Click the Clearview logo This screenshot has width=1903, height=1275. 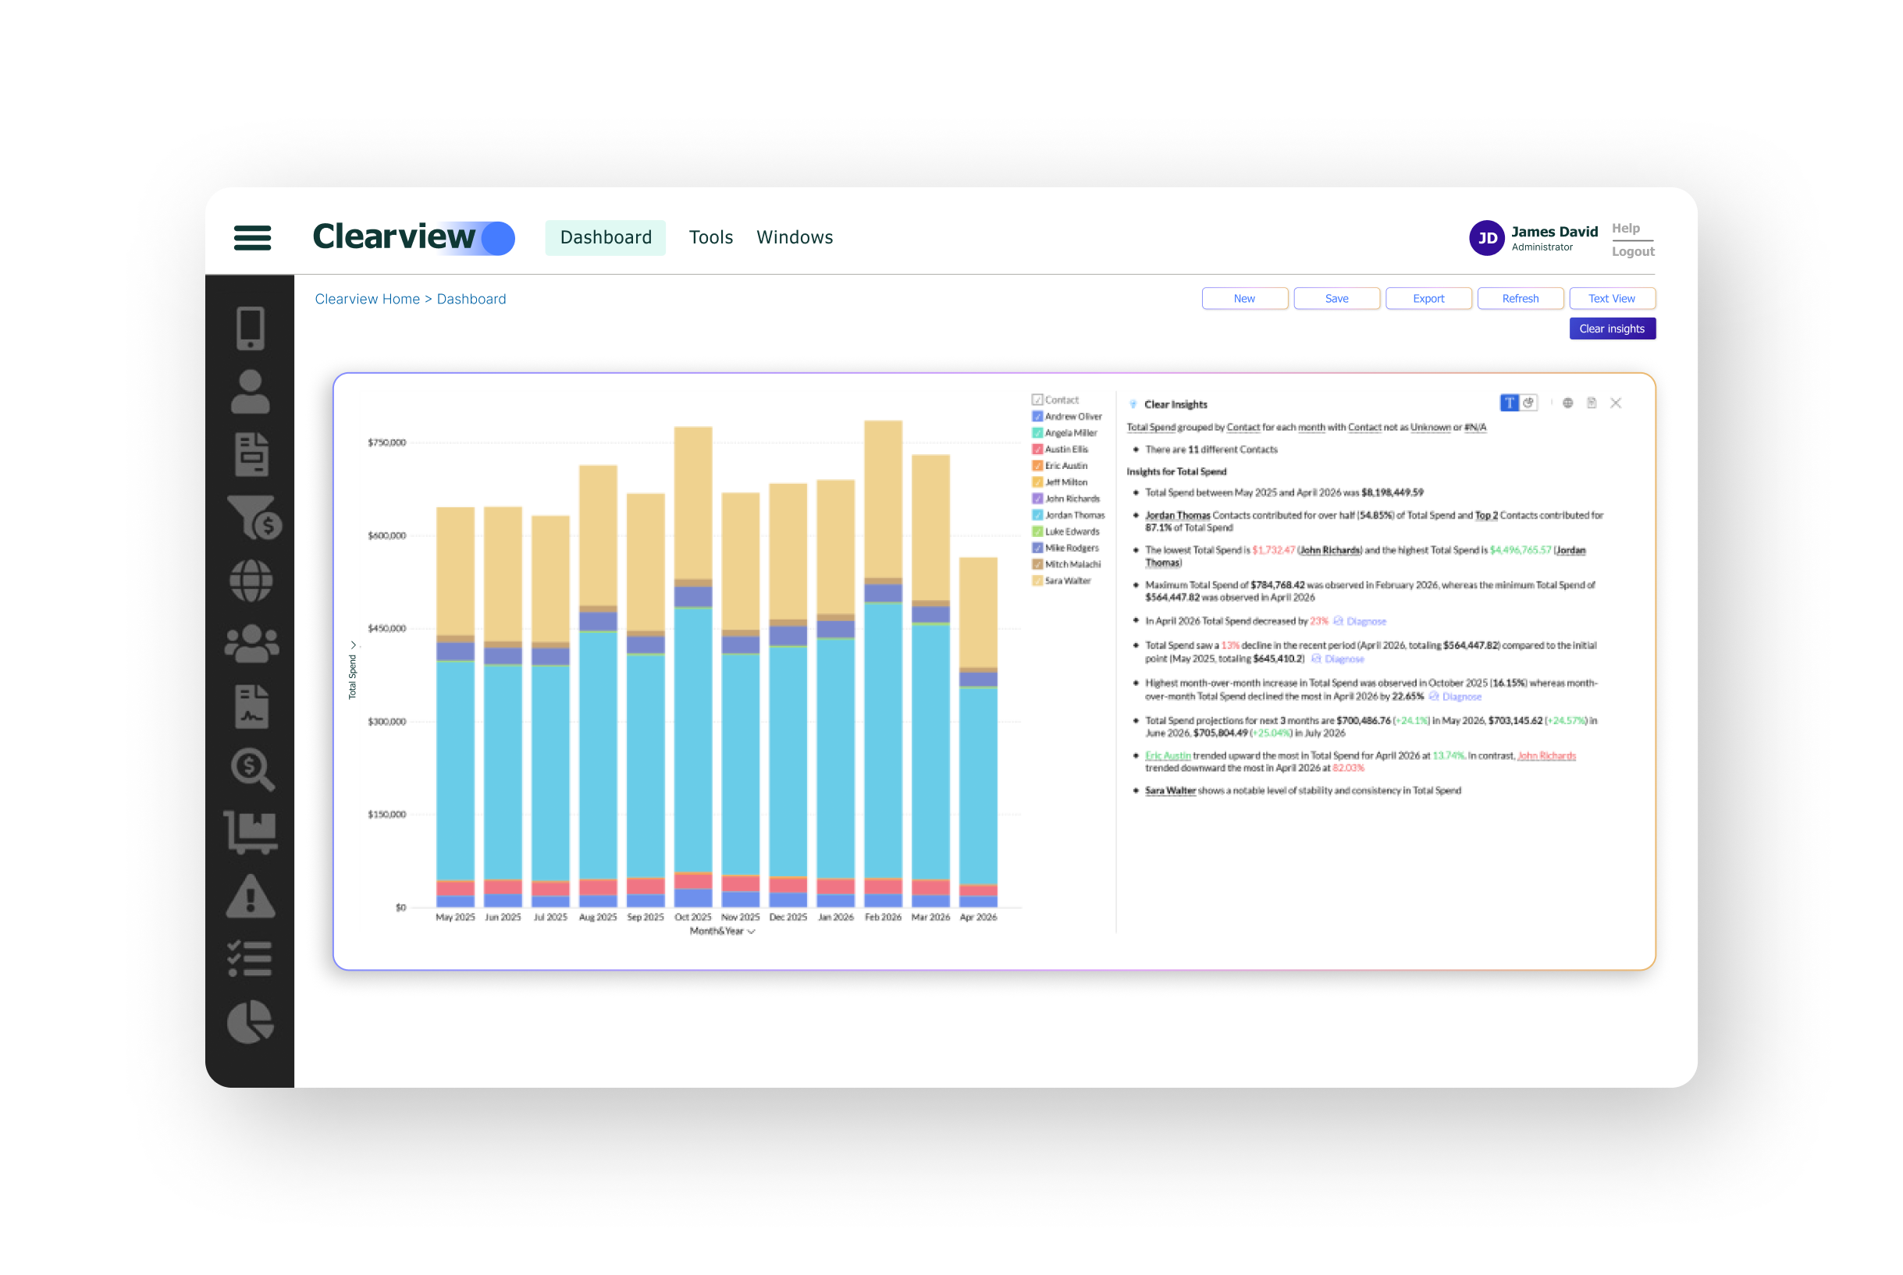pyautogui.click(x=413, y=237)
